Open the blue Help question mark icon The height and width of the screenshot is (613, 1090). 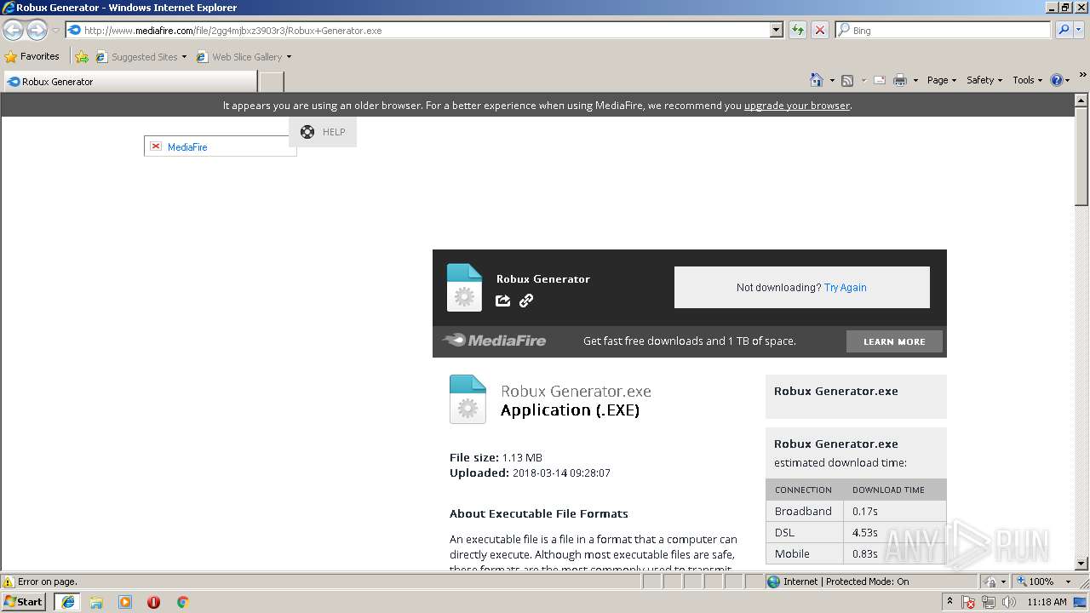point(1057,80)
